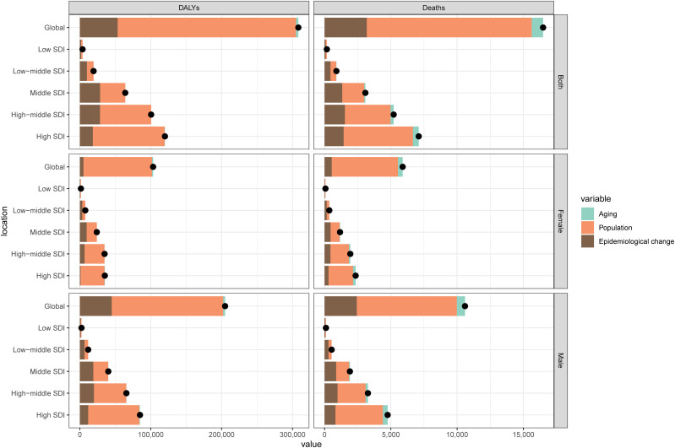Select the 'Epidemiological change' legend label
This screenshot has width=675, height=448.
pos(636,241)
